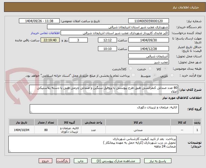Click the صندلی item name cell
206x168 pixels.
pyautogui.click(x=138, y=130)
